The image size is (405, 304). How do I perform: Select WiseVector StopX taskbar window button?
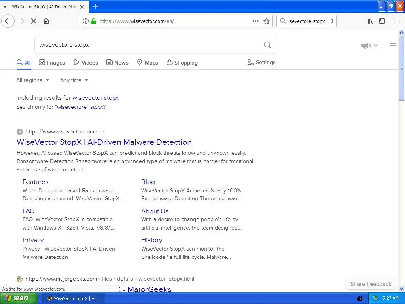point(73,298)
